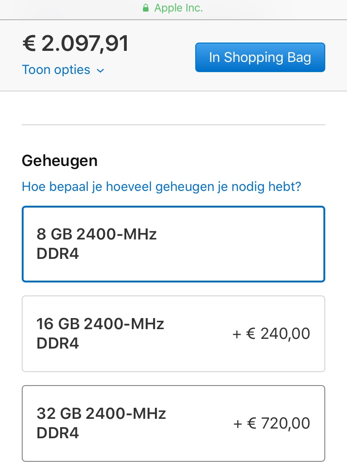Tap the DDR4 text in the 16 GB option
Image resolution: width=347 pixels, height=472 pixels.
tap(58, 343)
